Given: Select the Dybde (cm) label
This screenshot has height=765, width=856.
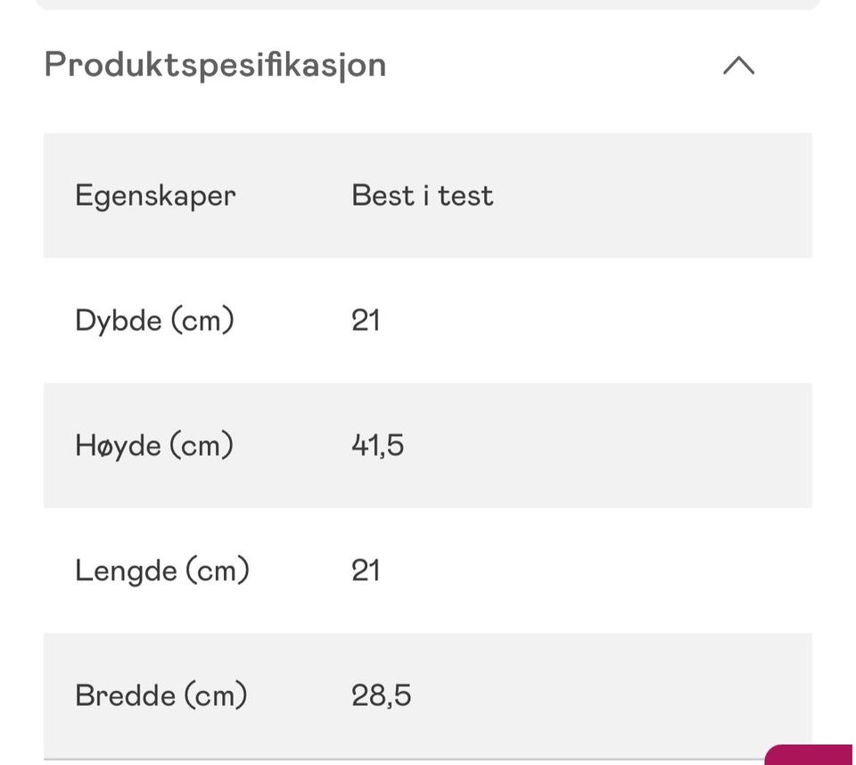Looking at the screenshot, I should [154, 320].
